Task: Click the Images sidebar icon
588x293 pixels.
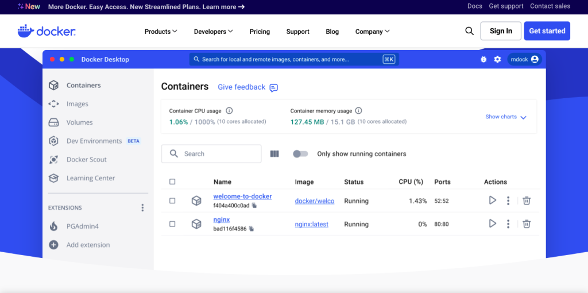Action: (x=53, y=104)
